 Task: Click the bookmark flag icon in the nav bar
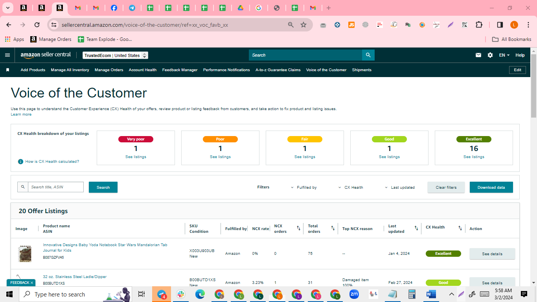(7, 70)
